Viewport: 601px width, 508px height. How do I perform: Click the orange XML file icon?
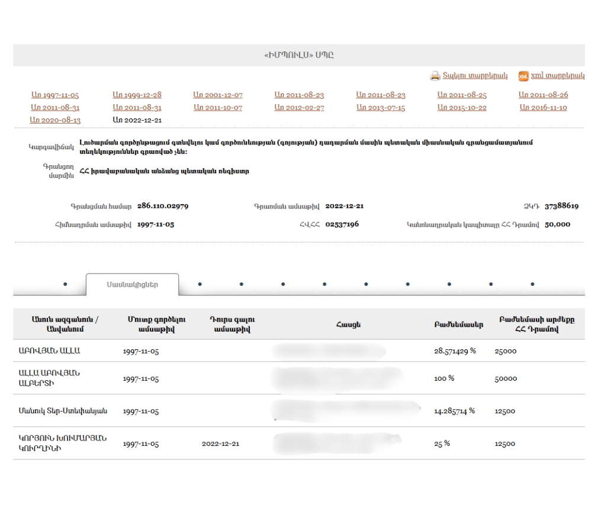click(523, 76)
